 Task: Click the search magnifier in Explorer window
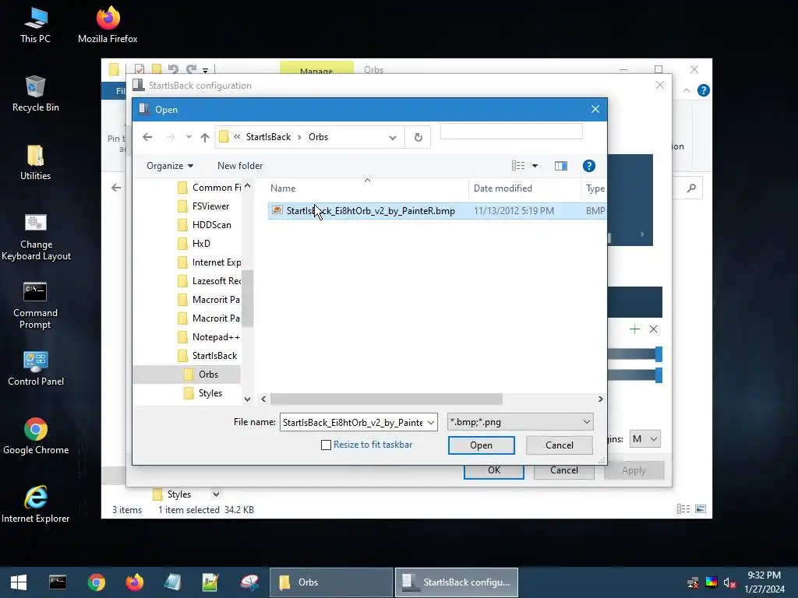click(691, 188)
